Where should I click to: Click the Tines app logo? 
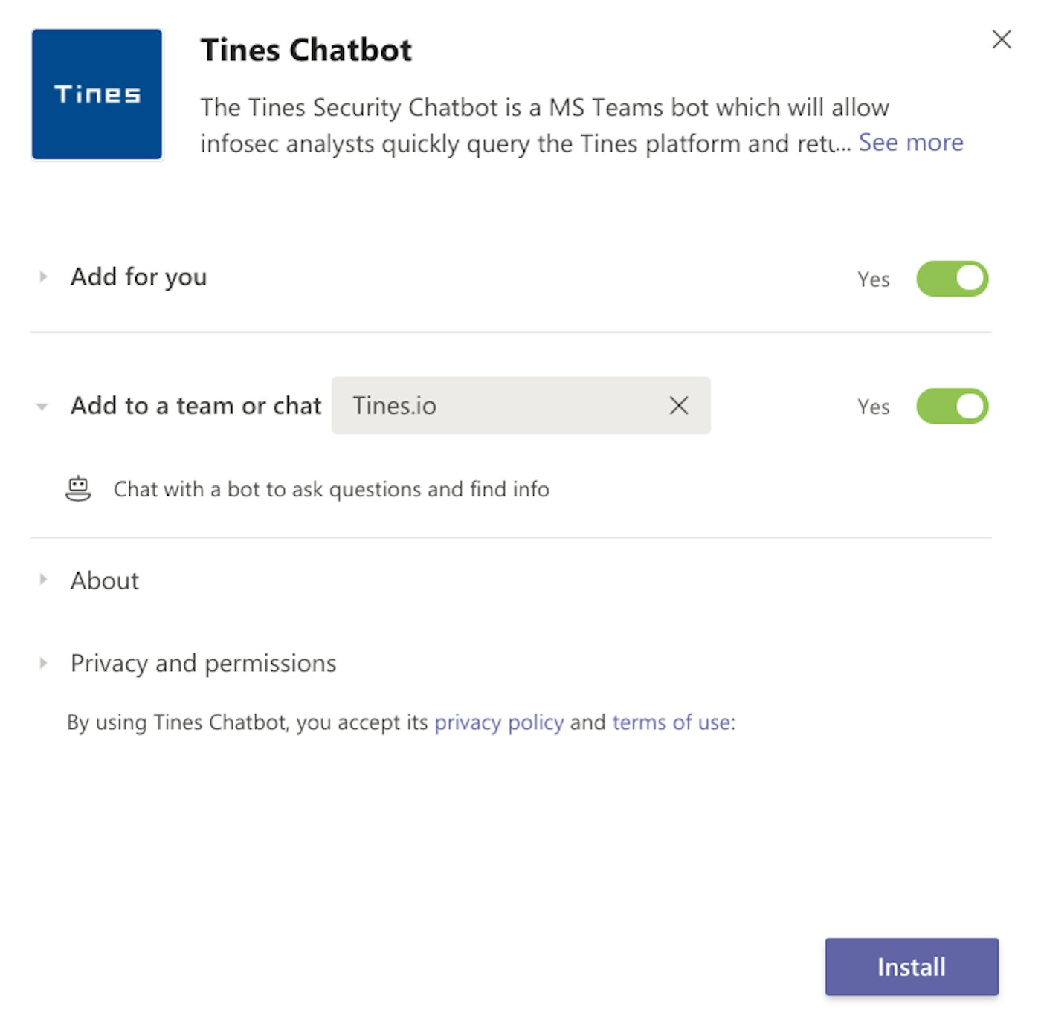pos(97,94)
